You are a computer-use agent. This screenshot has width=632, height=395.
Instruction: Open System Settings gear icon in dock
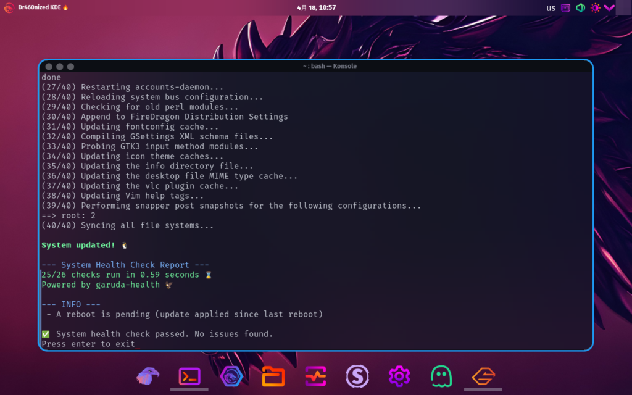point(399,376)
